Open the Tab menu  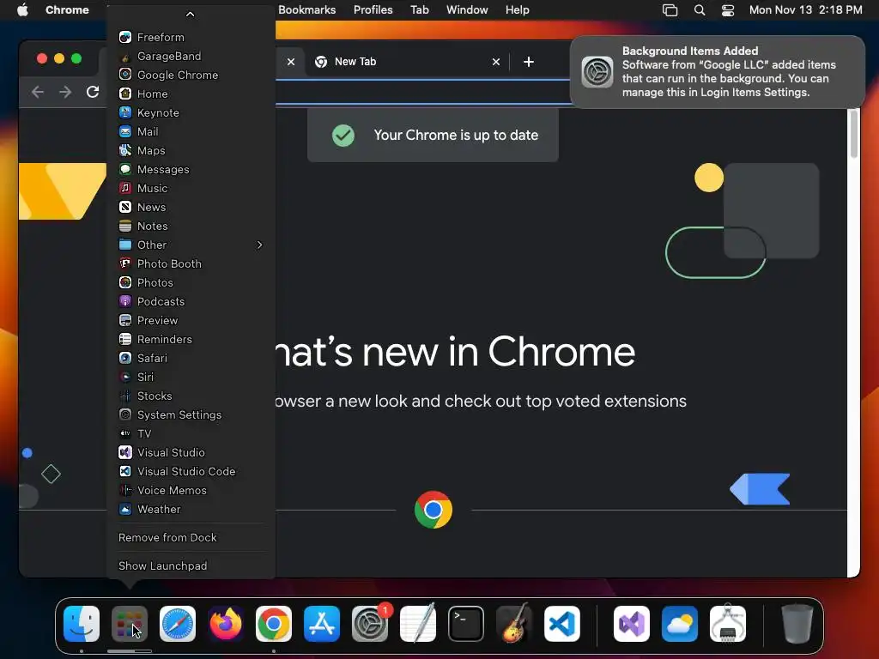coord(419,10)
